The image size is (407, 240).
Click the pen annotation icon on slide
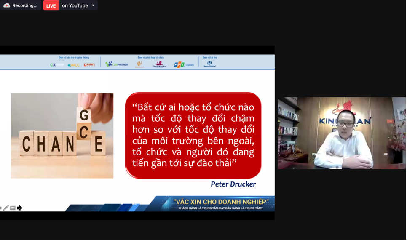(6, 208)
